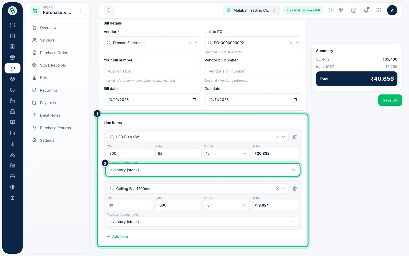Open the delivery truck icon in left rail

coord(12,90)
